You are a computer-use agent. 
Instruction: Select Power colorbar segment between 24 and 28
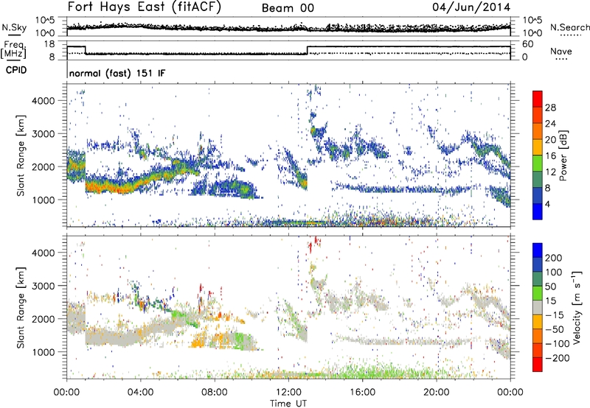pyautogui.click(x=538, y=115)
